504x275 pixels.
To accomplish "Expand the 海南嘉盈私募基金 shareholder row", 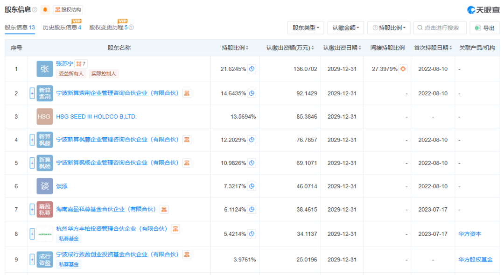I will tap(32, 209).
